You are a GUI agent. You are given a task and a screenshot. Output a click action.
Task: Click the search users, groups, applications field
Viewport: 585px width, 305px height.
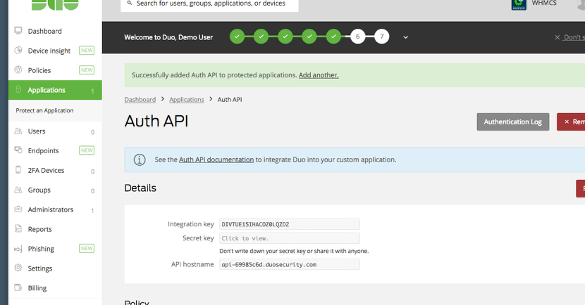(x=209, y=4)
